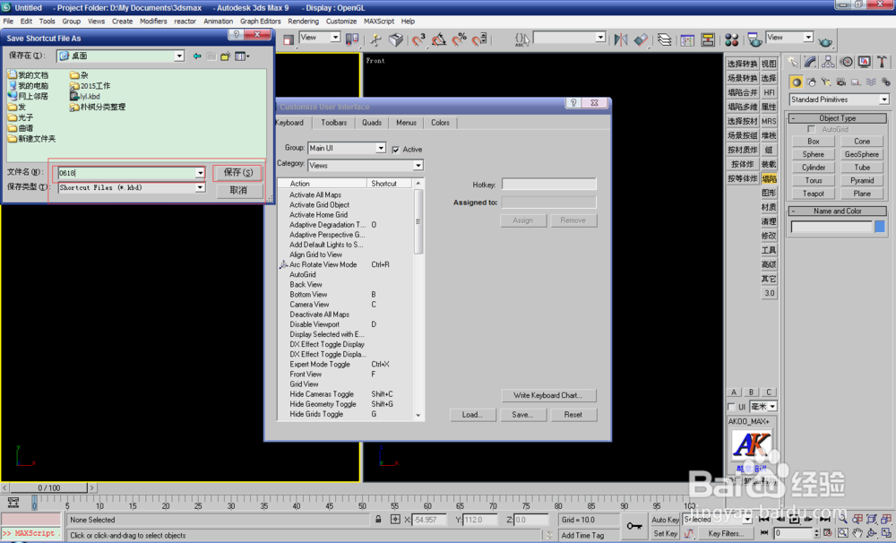Click the Action list vertical scrollbar

coord(418,299)
